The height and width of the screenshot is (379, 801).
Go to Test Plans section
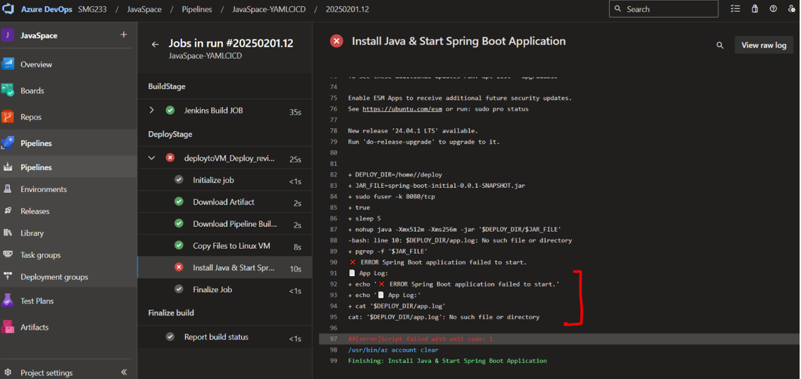tap(36, 301)
